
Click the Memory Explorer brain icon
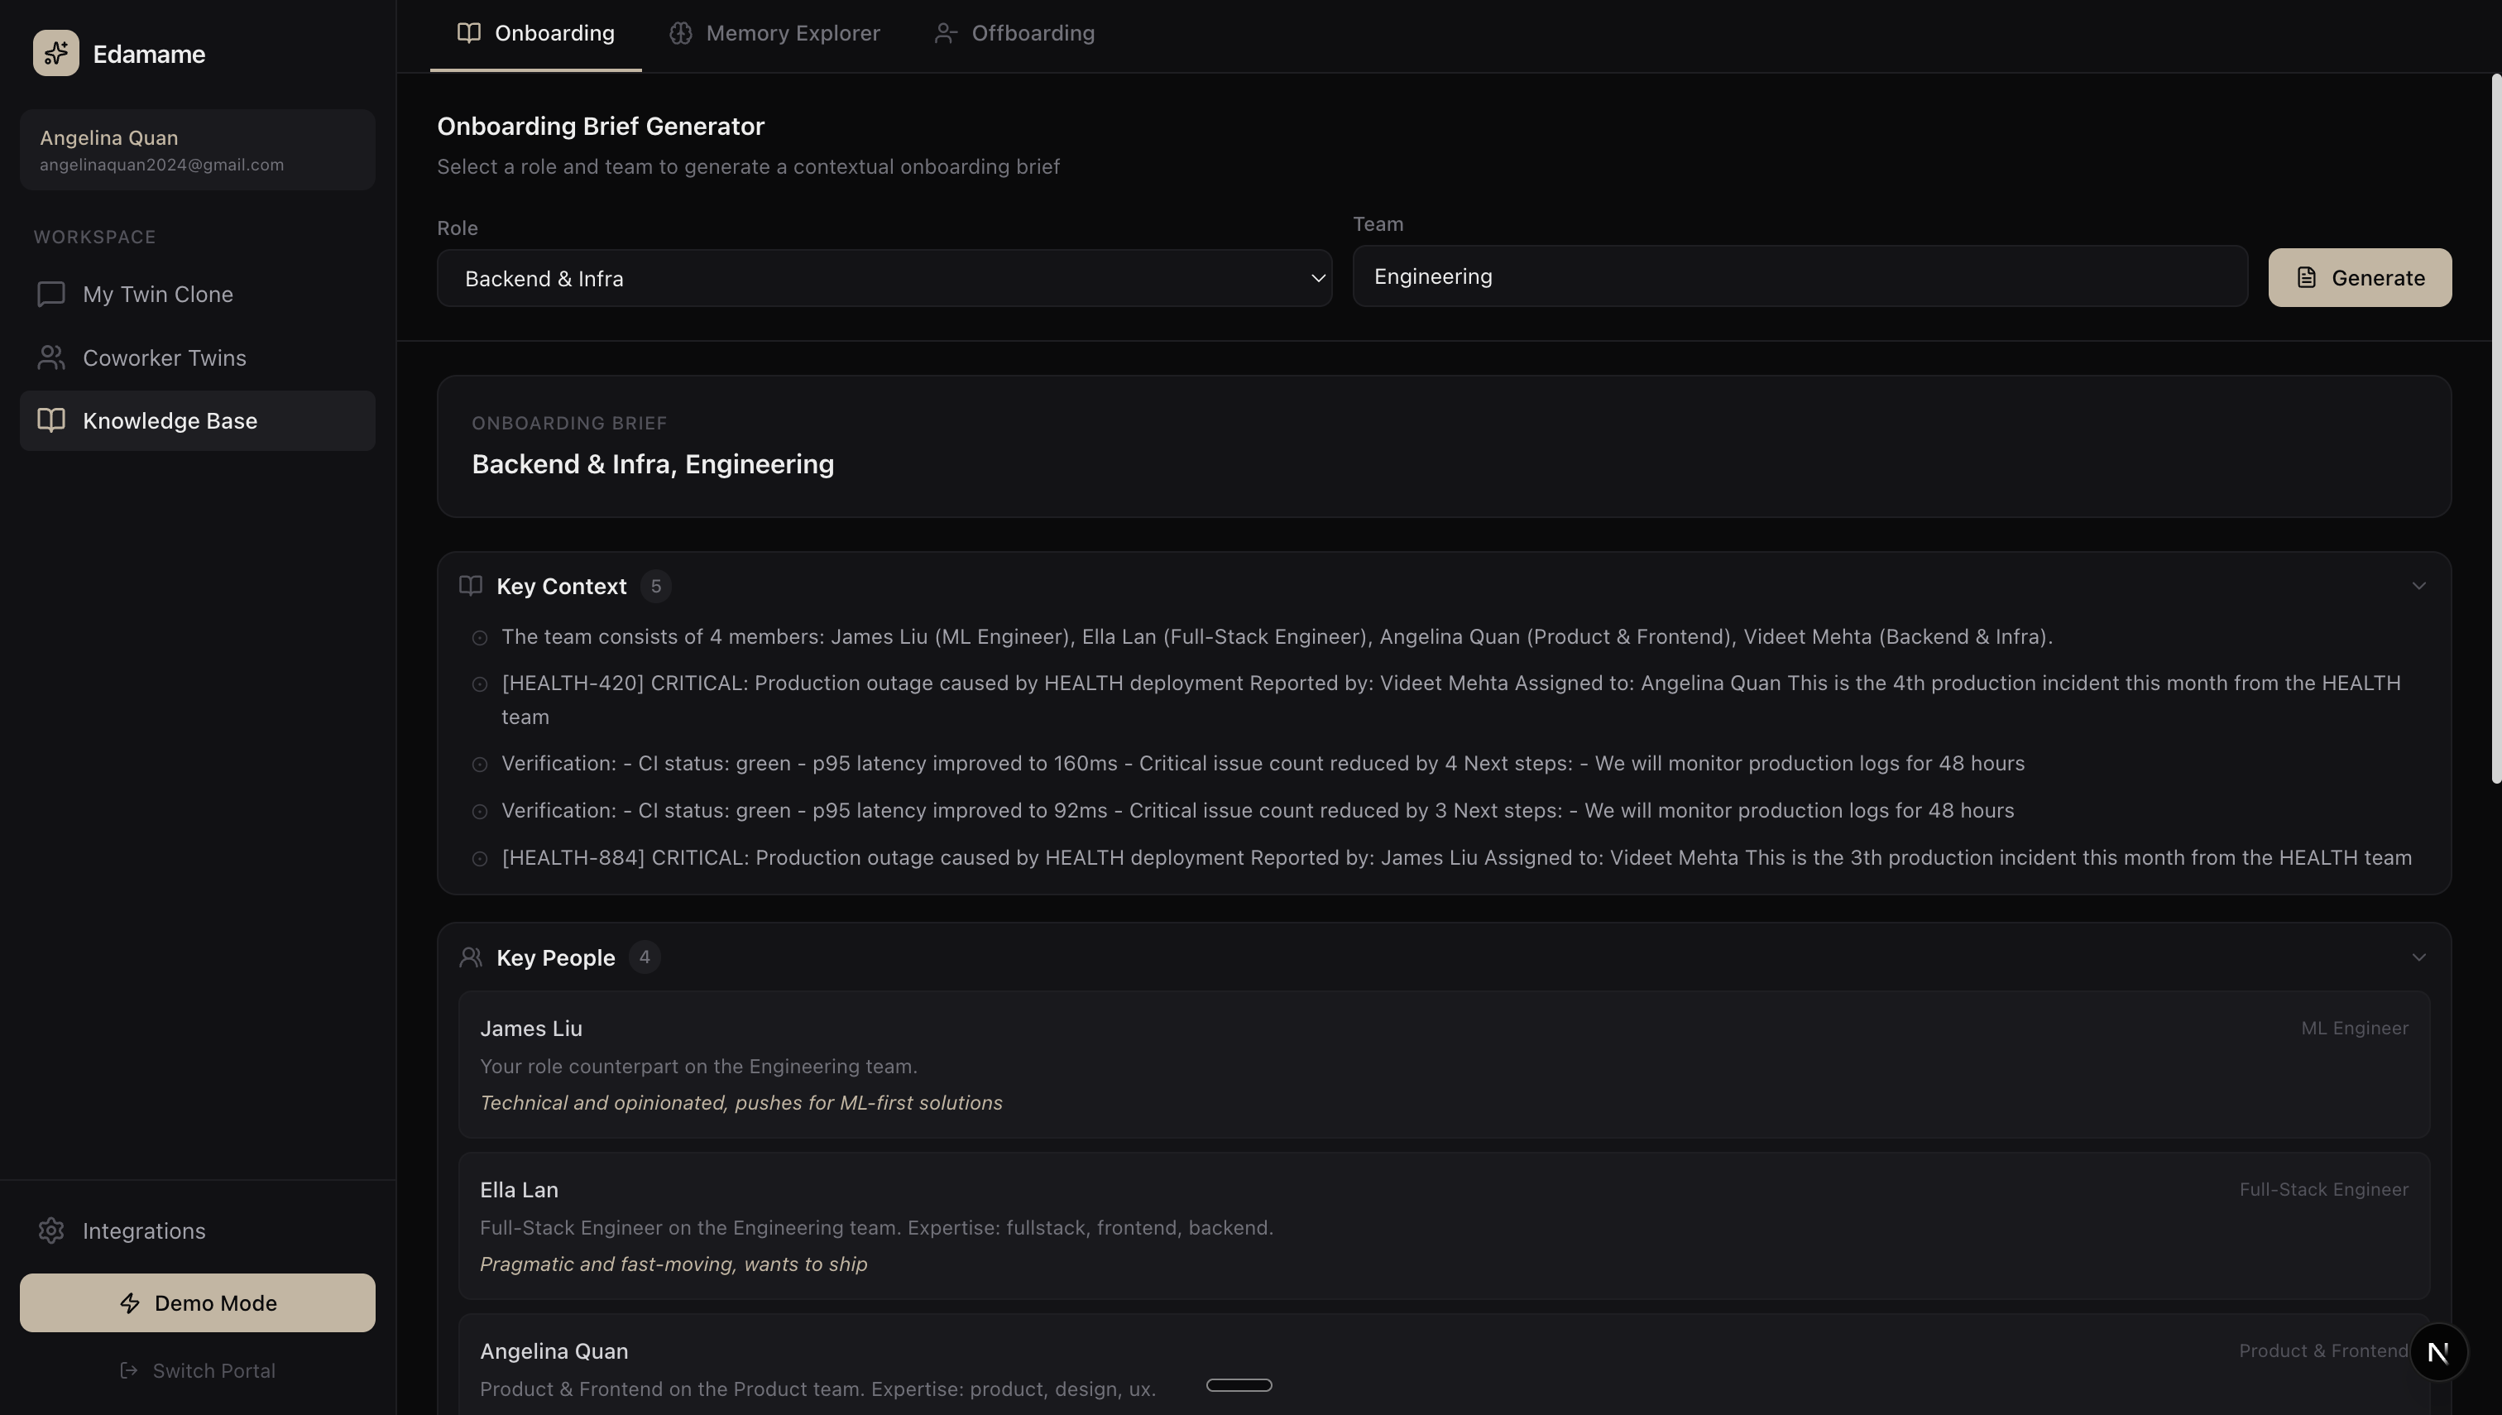pos(680,33)
